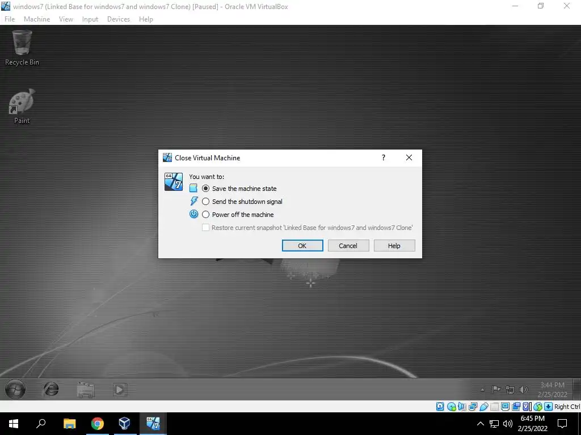Click the Action Center flag in guest tray
The image size is (581, 435).
coord(496,390)
